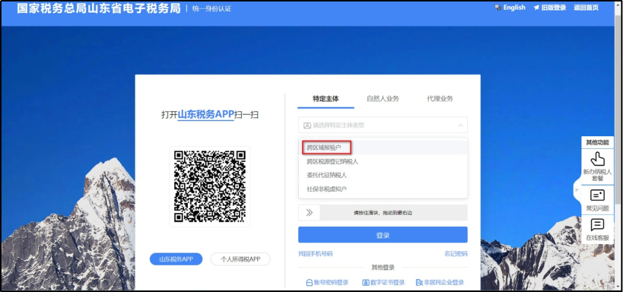Go back via 返回首页 link
The width and height of the screenshot is (623, 292).
tap(586, 8)
